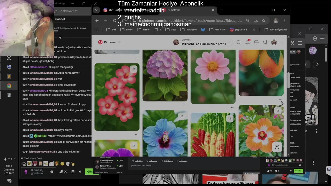Click the left chat message input field
The width and height of the screenshot is (331, 186).
pos(38,172)
